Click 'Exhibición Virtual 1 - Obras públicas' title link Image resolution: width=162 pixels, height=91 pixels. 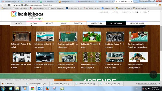[137, 66]
